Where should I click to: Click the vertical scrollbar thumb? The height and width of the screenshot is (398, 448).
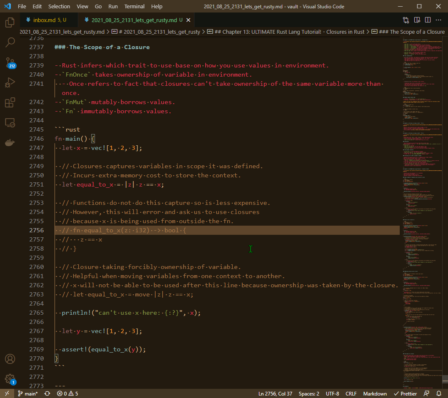coord(445,379)
